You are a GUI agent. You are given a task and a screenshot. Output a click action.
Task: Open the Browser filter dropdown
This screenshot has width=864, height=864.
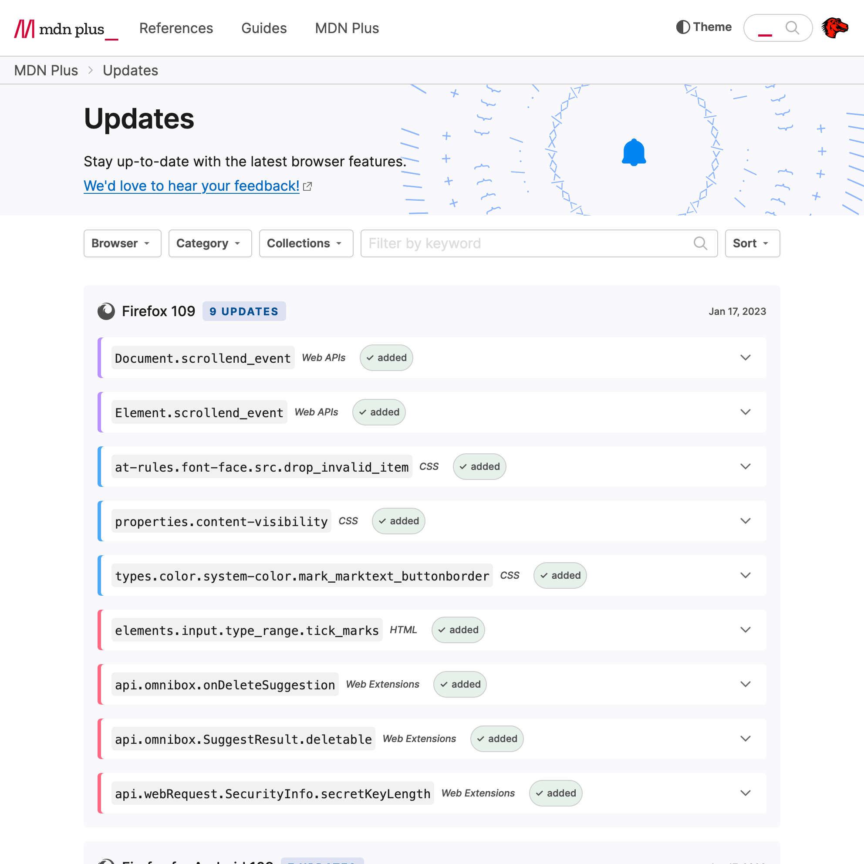(x=122, y=243)
